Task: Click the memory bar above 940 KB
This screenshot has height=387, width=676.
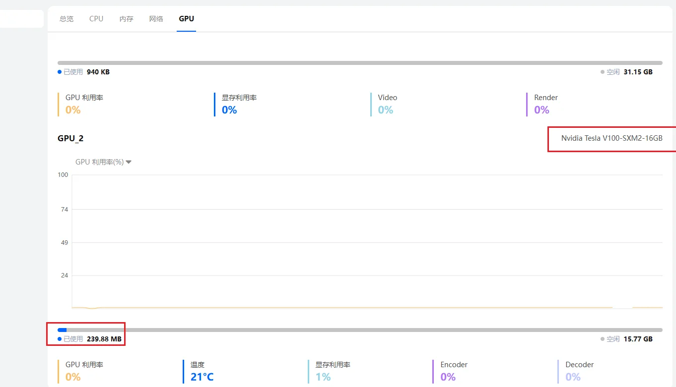Action: tap(360, 63)
